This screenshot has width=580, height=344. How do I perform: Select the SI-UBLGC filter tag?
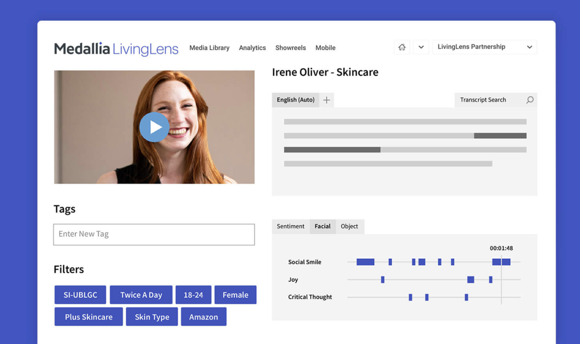pyautogui.click(x=80, y=295)
